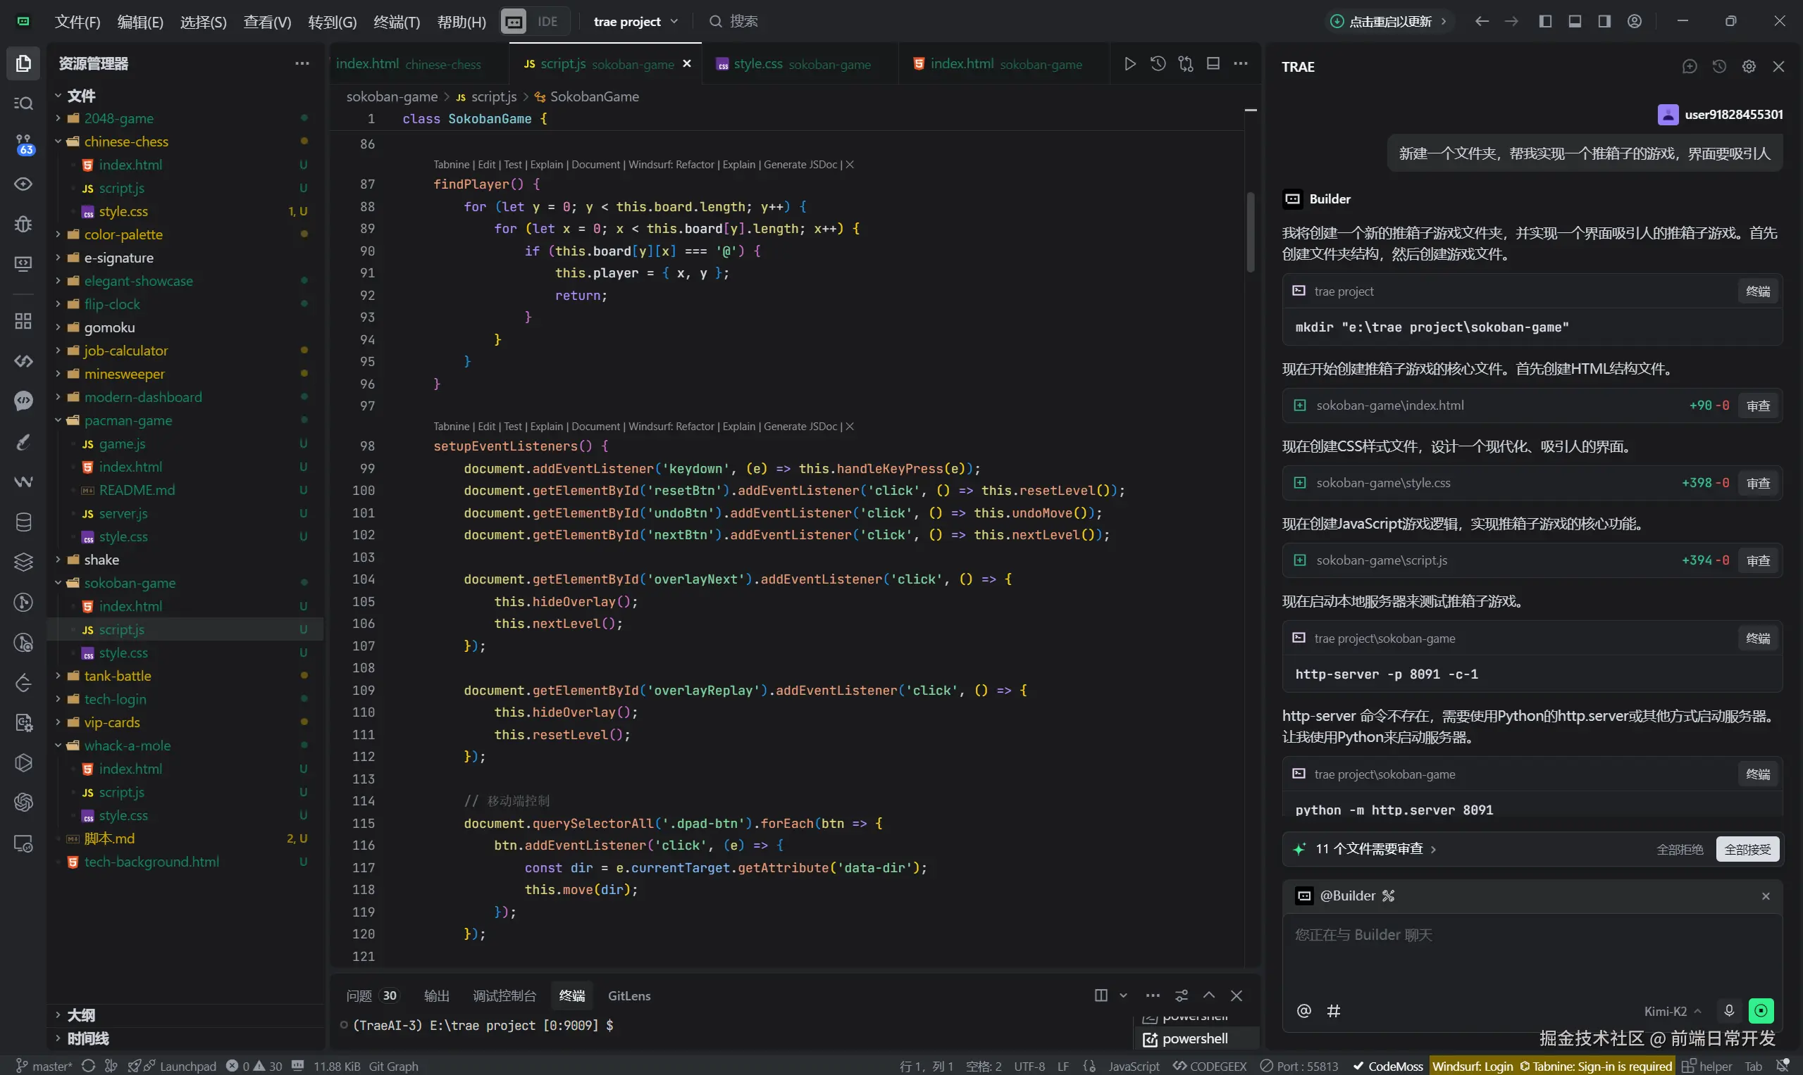Viewport: 1803px width, 1075px height.
Task: Open the Search icon in activity bar
Action: [x=23, y=103]
